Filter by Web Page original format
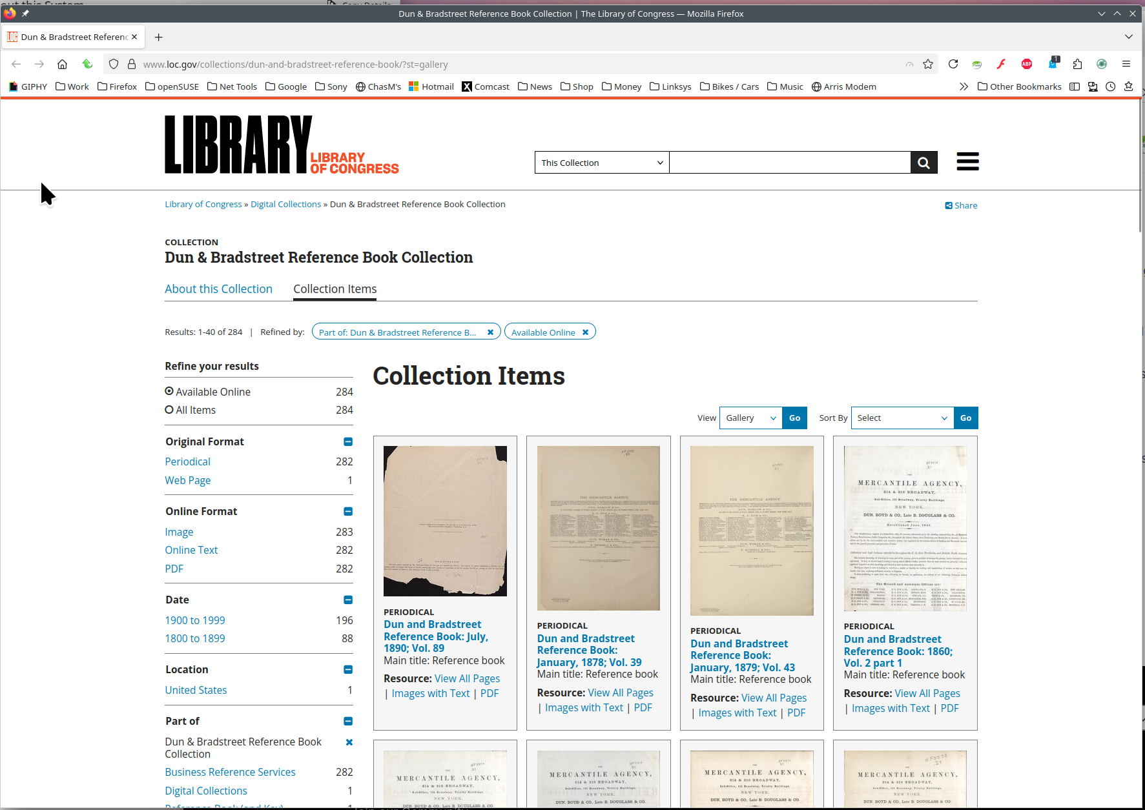Screen dimensions: 1145x810 click(188, 480)
